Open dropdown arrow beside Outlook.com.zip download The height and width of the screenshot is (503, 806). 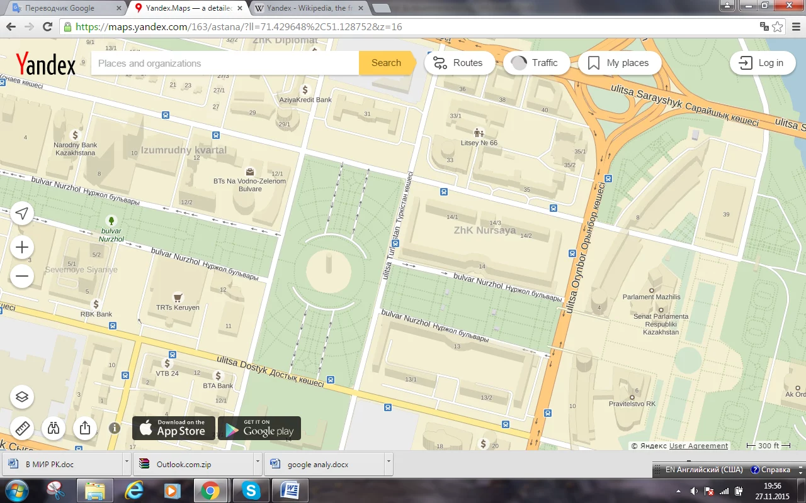click(258, 465)
